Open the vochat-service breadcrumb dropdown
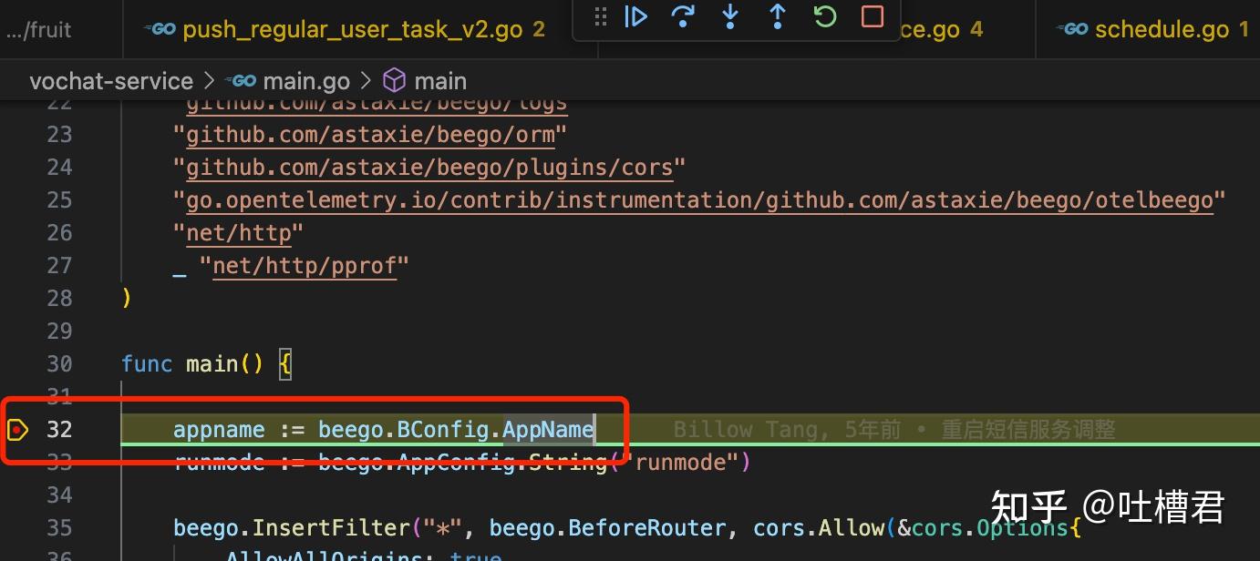This screenshot has height=561, width=1260. (x=111, y=80)
